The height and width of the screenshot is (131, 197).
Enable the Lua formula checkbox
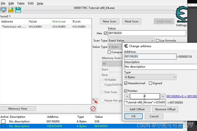point(157,40)
